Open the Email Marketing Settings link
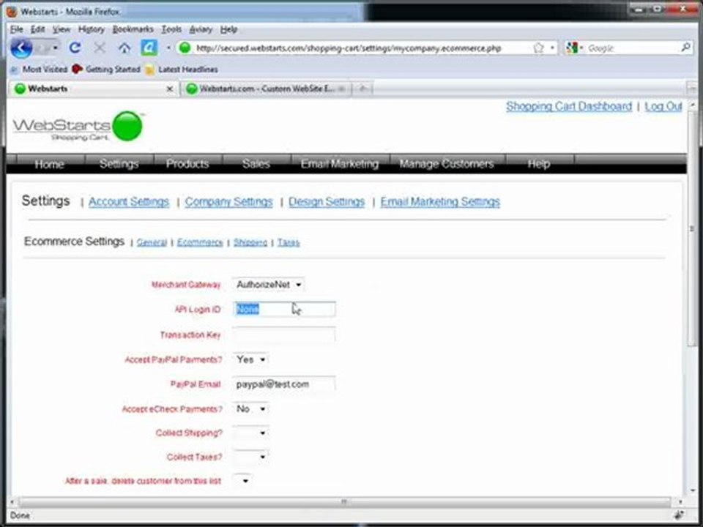Screen dimensions: 703x527 tap(440, 202)
